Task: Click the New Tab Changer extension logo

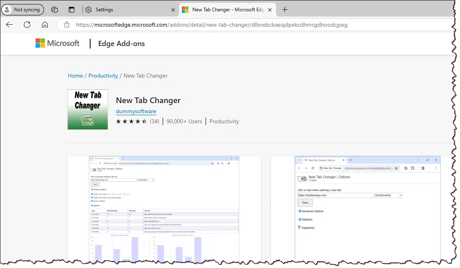Action: [x=88, y=110]
